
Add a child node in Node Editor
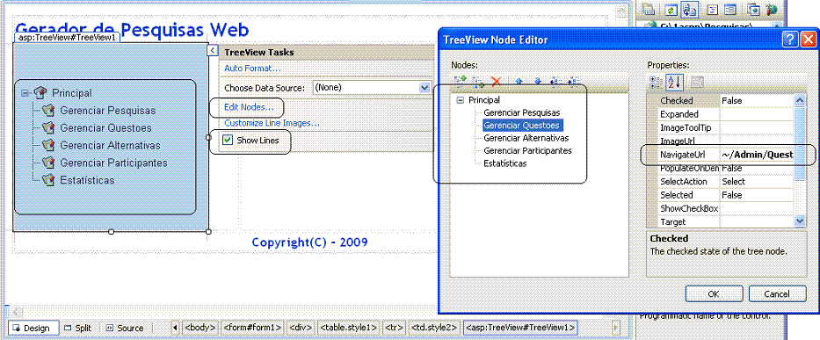[478, 81]
